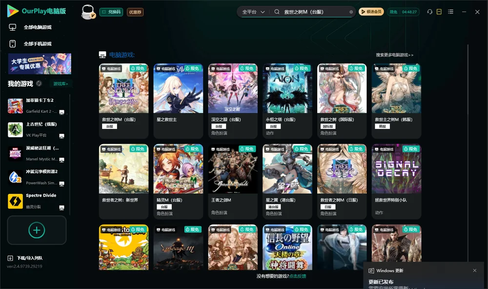Open the list menu icon in title bar

coord(450,12)
